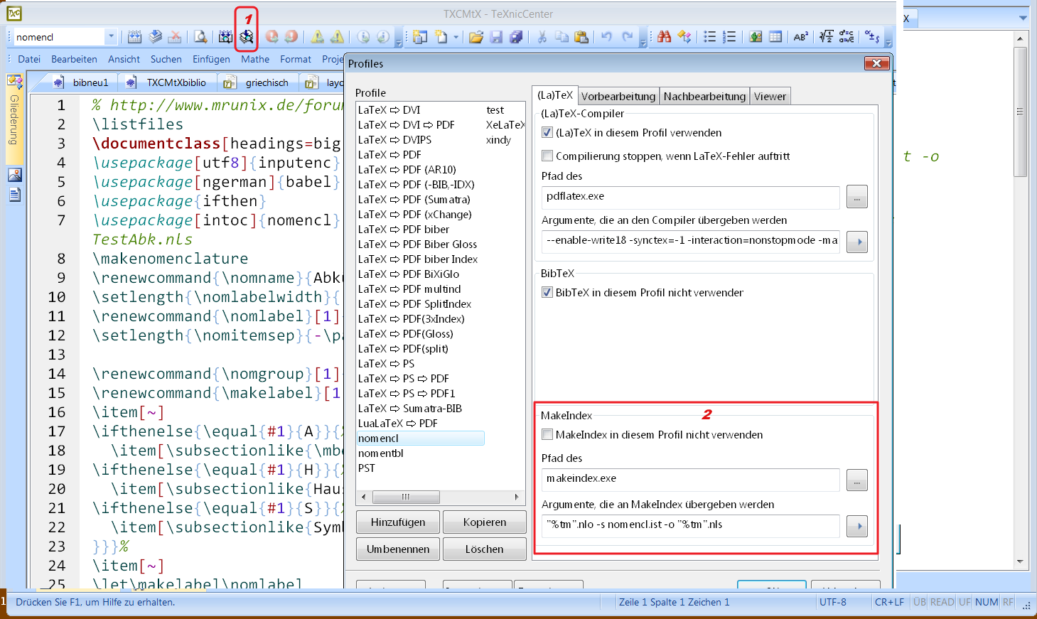Click the find binoculars icon
Screen dimensions: 1037x619
tap(664, 37)
